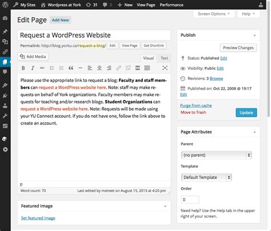The image size is (271, 231).
Task: Align text right
Action: tap(109, 68)
